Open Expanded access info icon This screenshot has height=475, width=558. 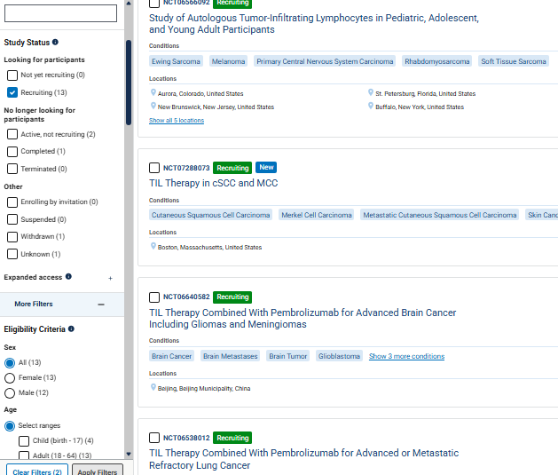coord(68,276)
